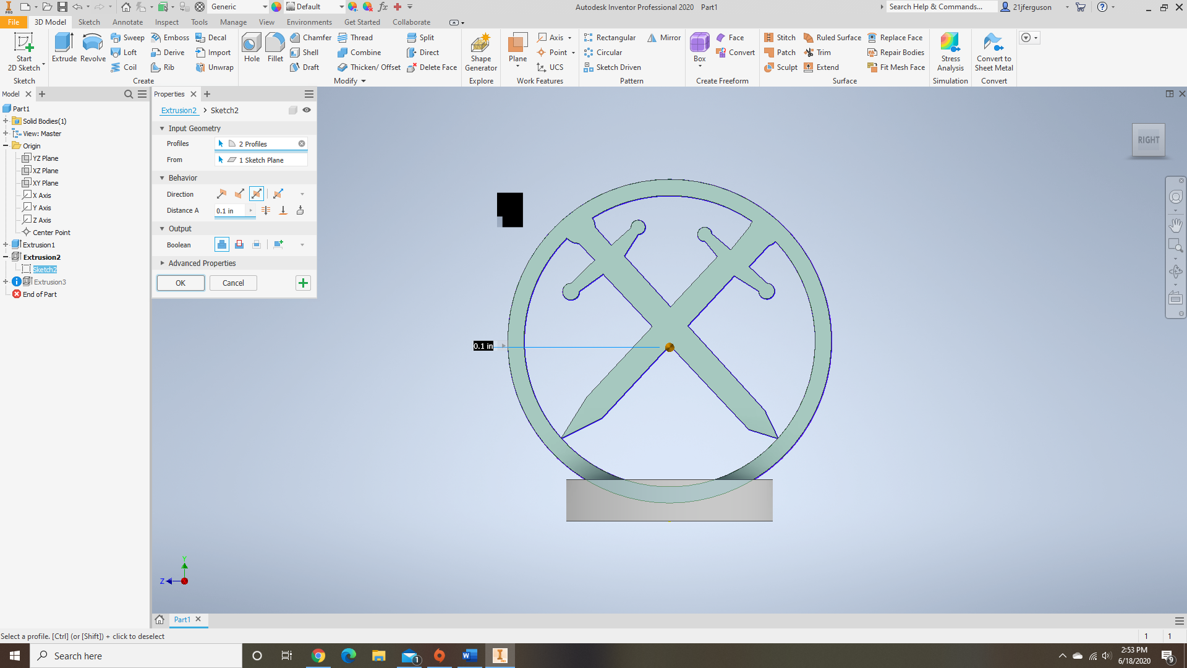
Task: Set direction to Flipped
Action: tap(239, 194)
